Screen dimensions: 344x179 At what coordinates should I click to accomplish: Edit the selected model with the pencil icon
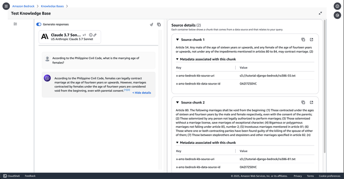pyautogui.click(x=95, y=35)
